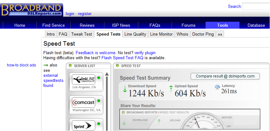Click the server list scroll up arrow
Screen dimensions: 270x131
[107, 74]
